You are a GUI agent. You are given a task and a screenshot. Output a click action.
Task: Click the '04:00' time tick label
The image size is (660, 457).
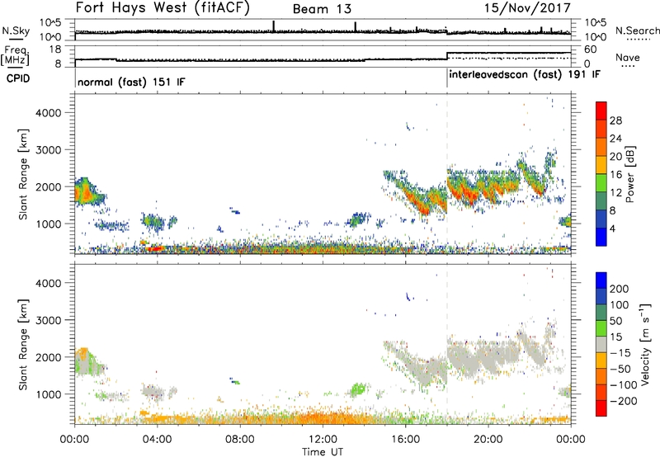(x=157, y=440)
